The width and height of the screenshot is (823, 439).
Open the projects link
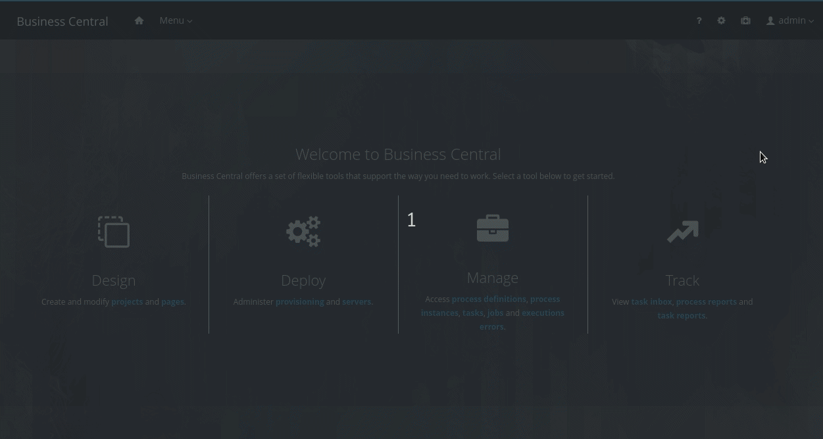coord(127,301)
